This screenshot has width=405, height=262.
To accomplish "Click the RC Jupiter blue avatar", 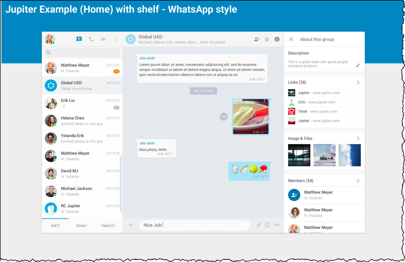I will pyautogui.click(x=51, y=209).
